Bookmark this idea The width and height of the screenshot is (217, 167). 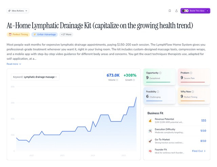pos(170,11)
